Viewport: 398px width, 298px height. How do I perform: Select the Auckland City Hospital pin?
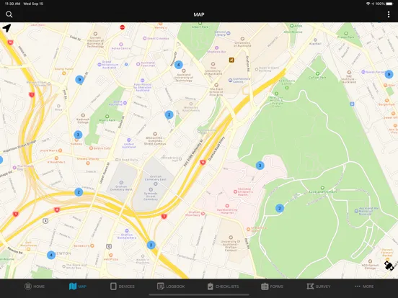click(x=227, y=206)
